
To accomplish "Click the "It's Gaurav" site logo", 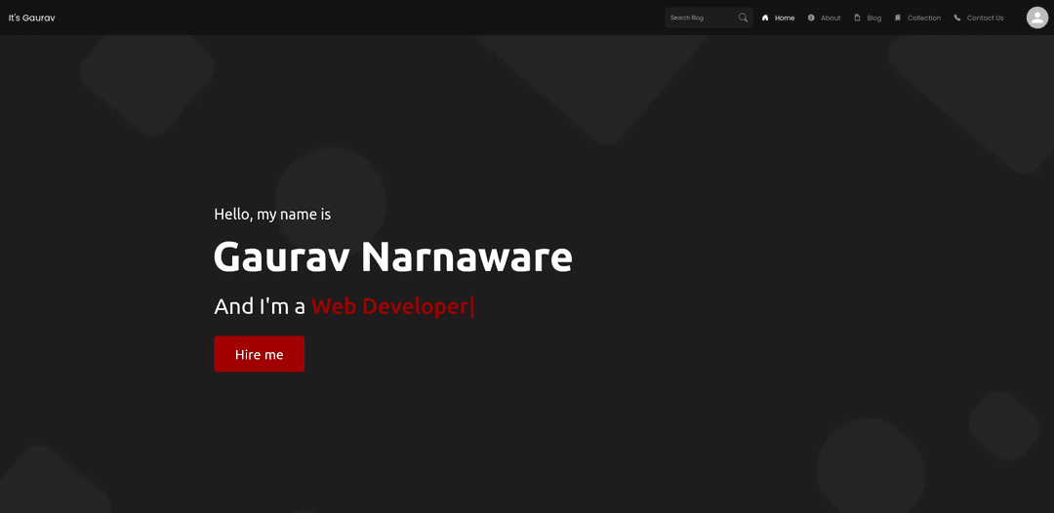I will click(x=31, y=18).
